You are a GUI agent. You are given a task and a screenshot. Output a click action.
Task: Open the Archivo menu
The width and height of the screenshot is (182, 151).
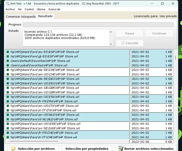click(10, 9)
